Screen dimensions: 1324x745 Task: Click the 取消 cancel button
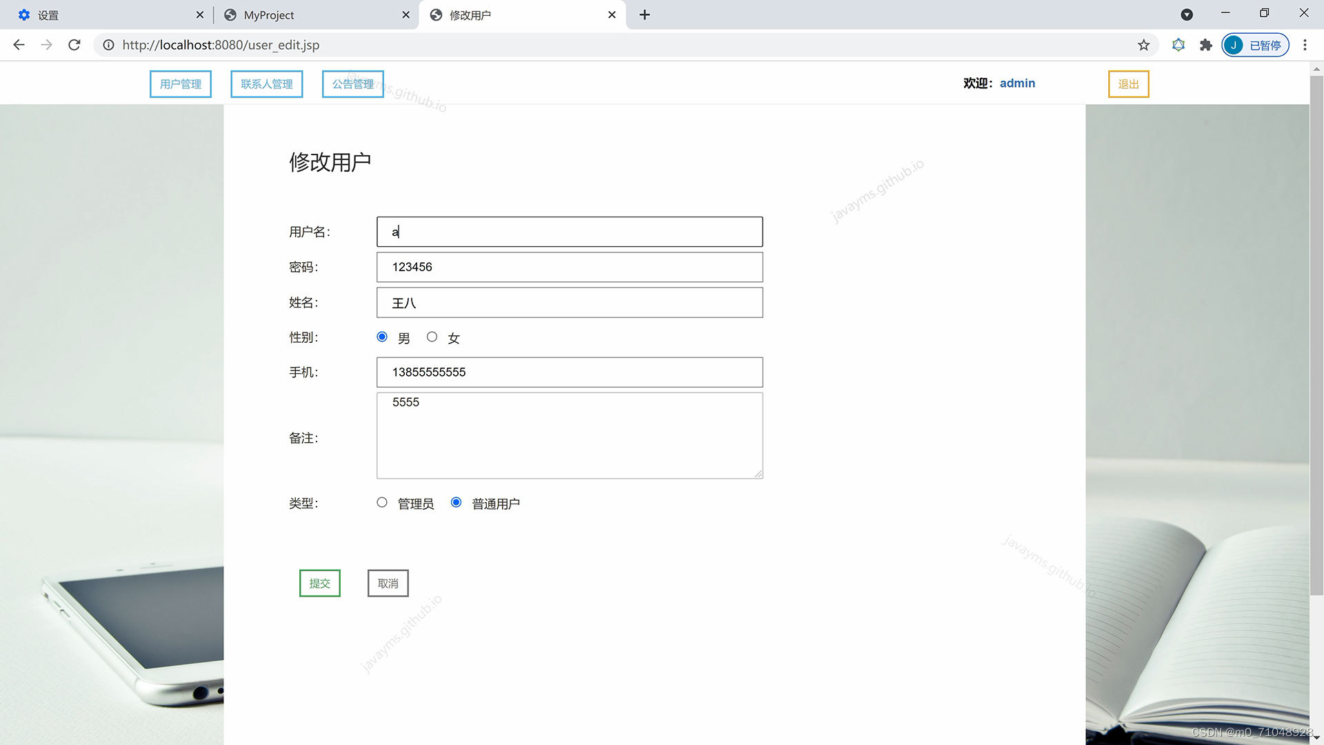click(388, 584)
